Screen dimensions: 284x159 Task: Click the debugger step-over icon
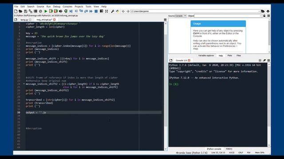coord(76,11)
